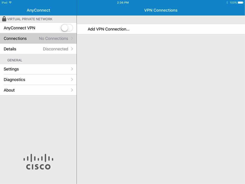
Task: Tap the Disconnected status label
Action: tap(55, 49)
